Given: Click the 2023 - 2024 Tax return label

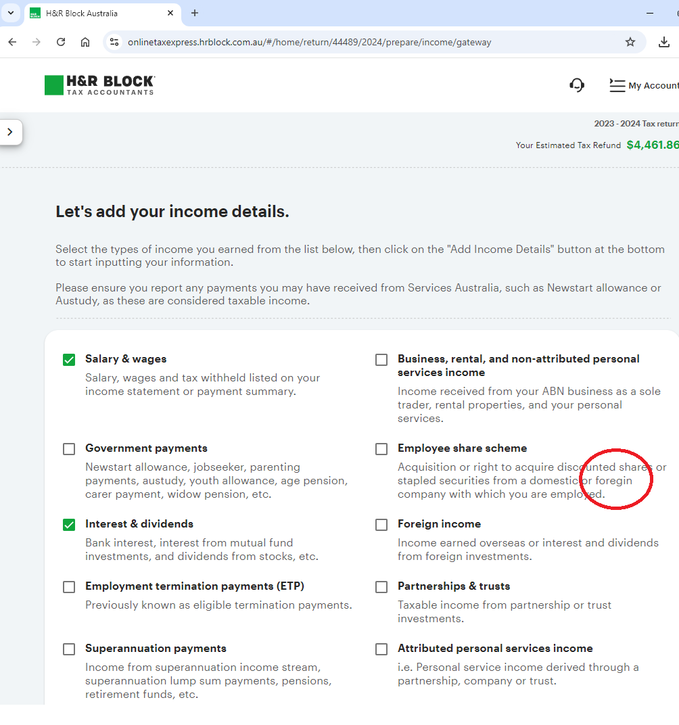Looking at the screenshot, I should click(636, 124).
